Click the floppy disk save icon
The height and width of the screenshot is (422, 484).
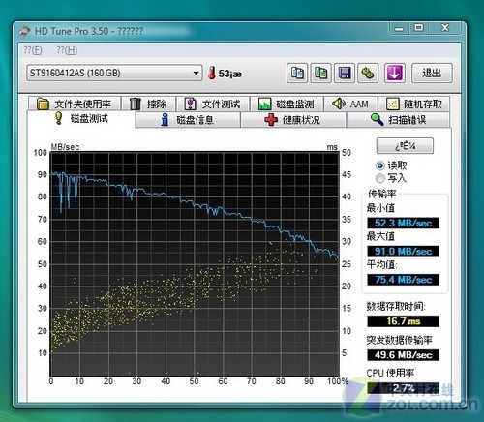point(345,74)
